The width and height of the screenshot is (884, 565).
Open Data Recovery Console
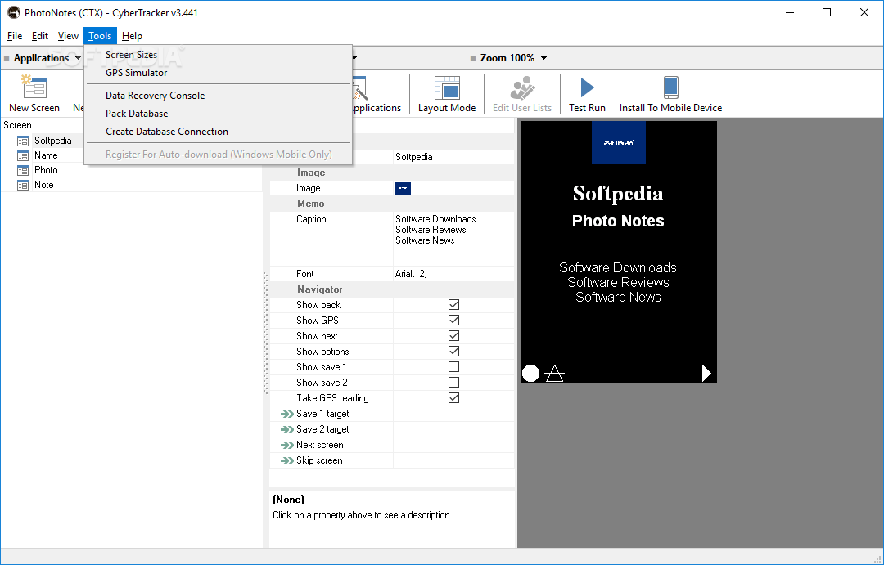coord(218,96)
